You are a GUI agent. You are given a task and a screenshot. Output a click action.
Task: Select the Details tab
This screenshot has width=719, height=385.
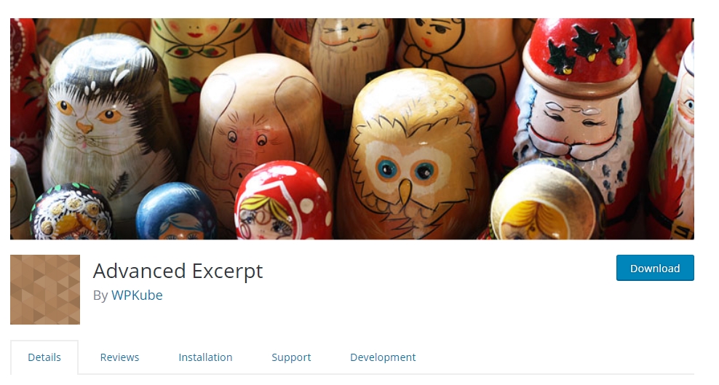[44, 357]
